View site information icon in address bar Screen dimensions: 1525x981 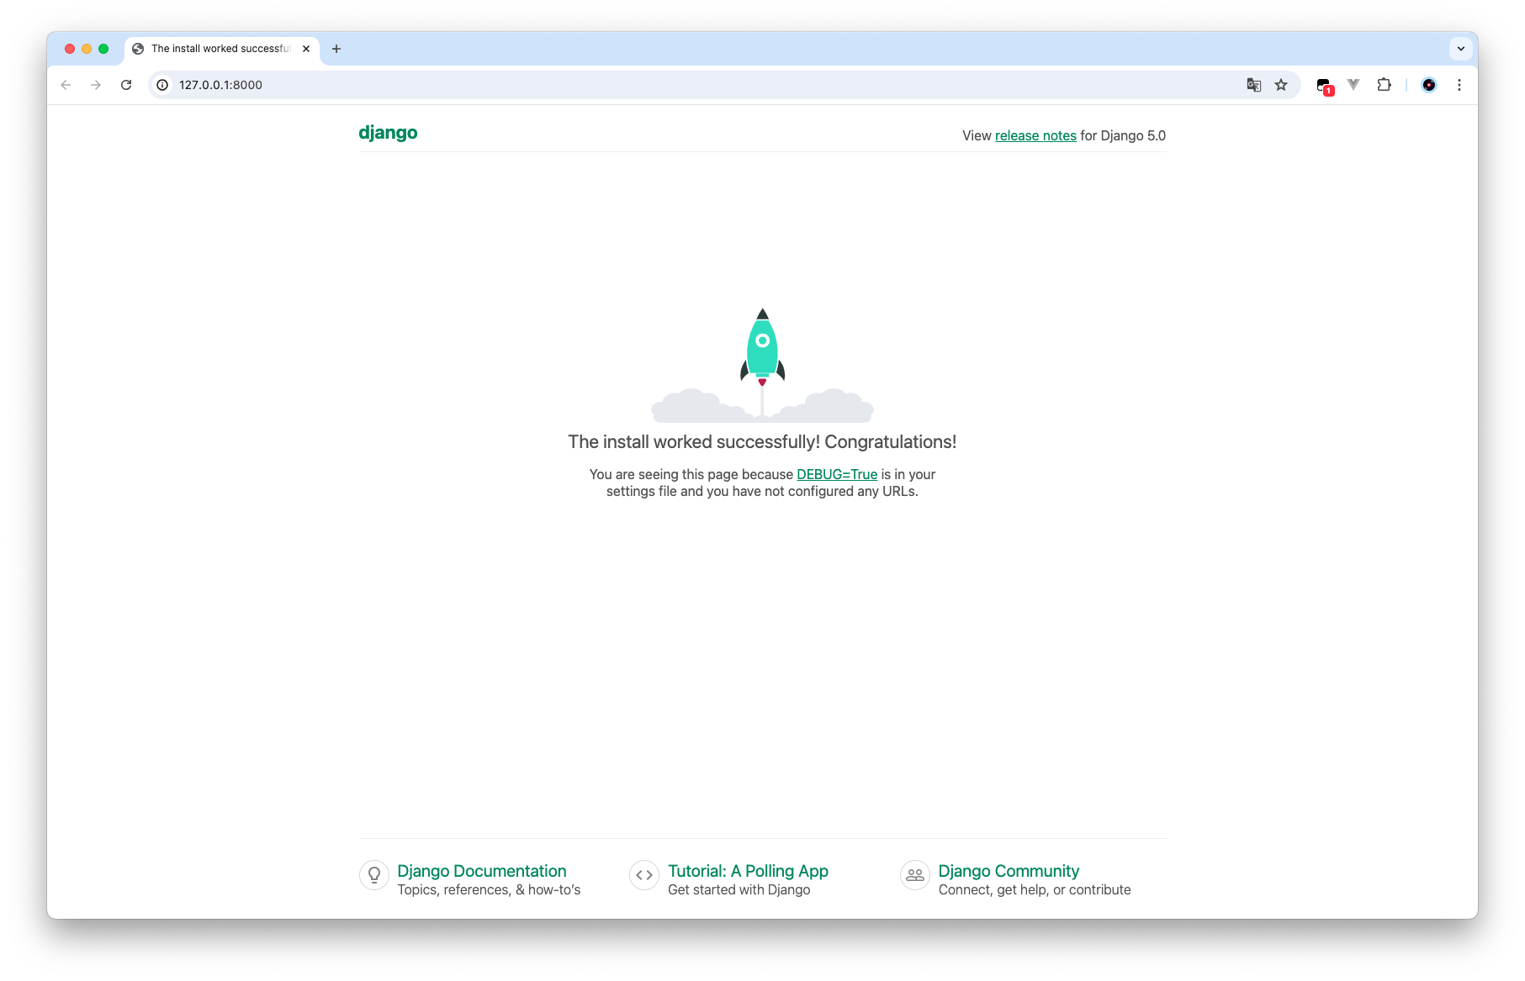[x=162, y=85]
